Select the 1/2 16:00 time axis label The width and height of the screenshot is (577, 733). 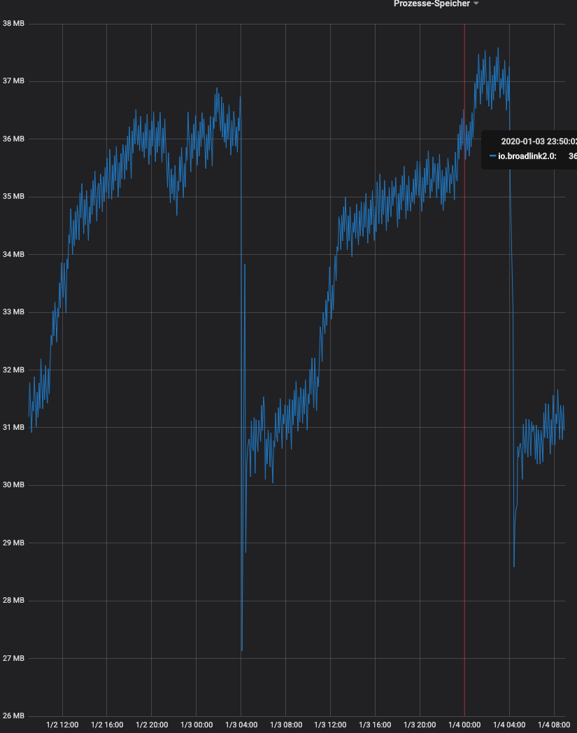click(107, 725)
